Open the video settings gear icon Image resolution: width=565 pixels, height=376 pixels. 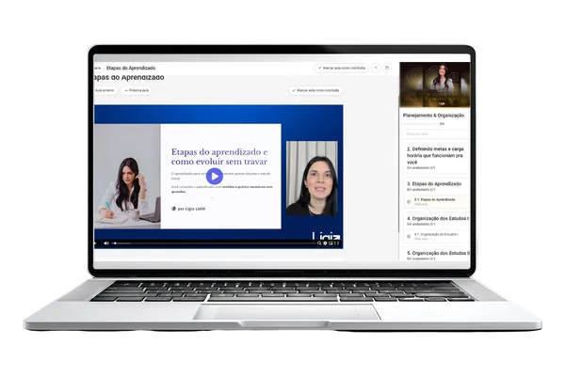[x=325, y=243]
